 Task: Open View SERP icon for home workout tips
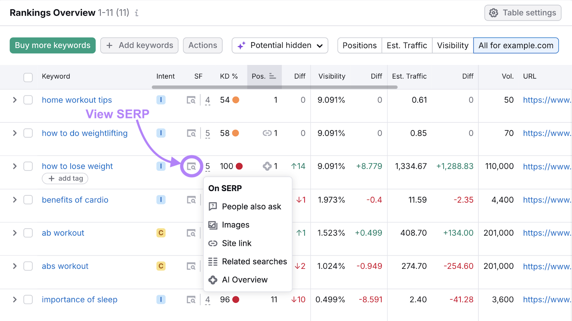point(191,100)
